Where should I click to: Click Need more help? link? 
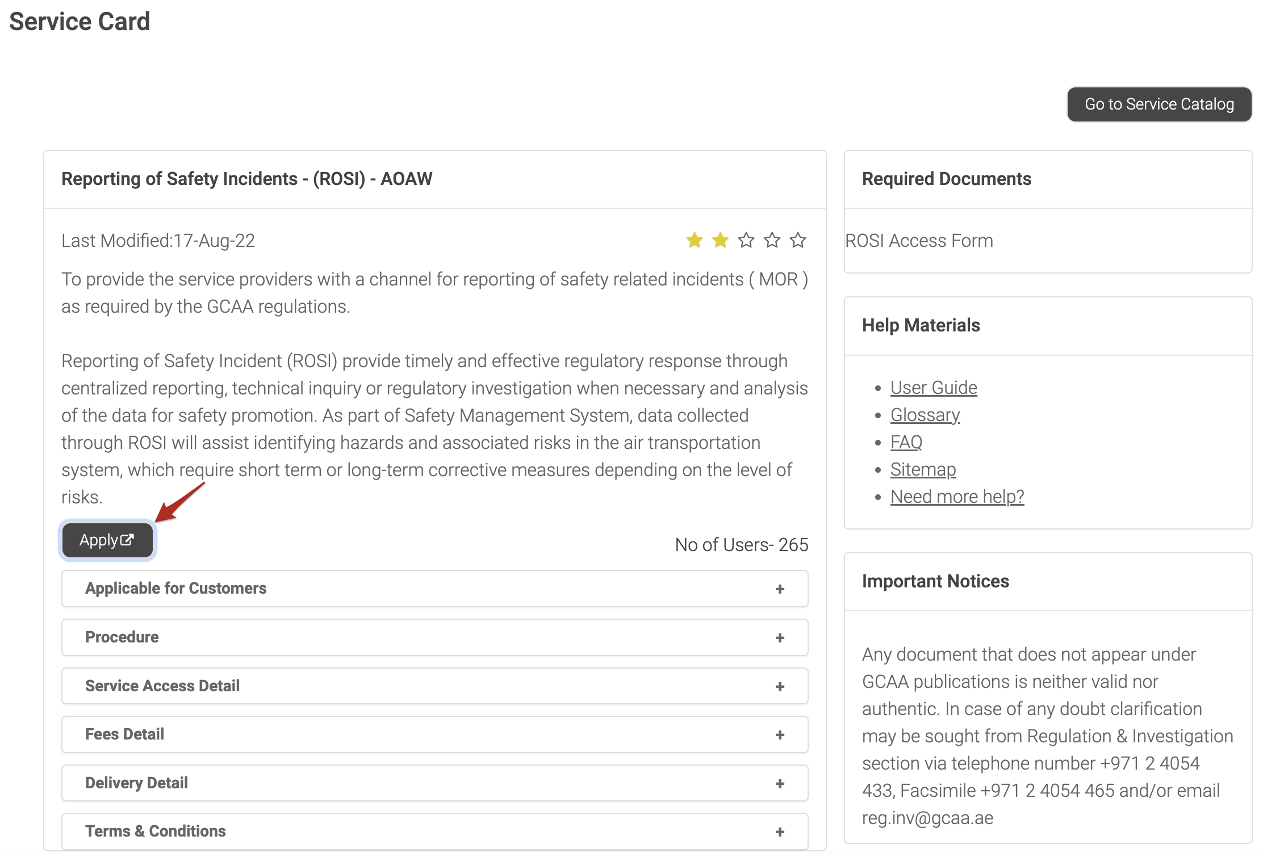[x=957, y=497]
